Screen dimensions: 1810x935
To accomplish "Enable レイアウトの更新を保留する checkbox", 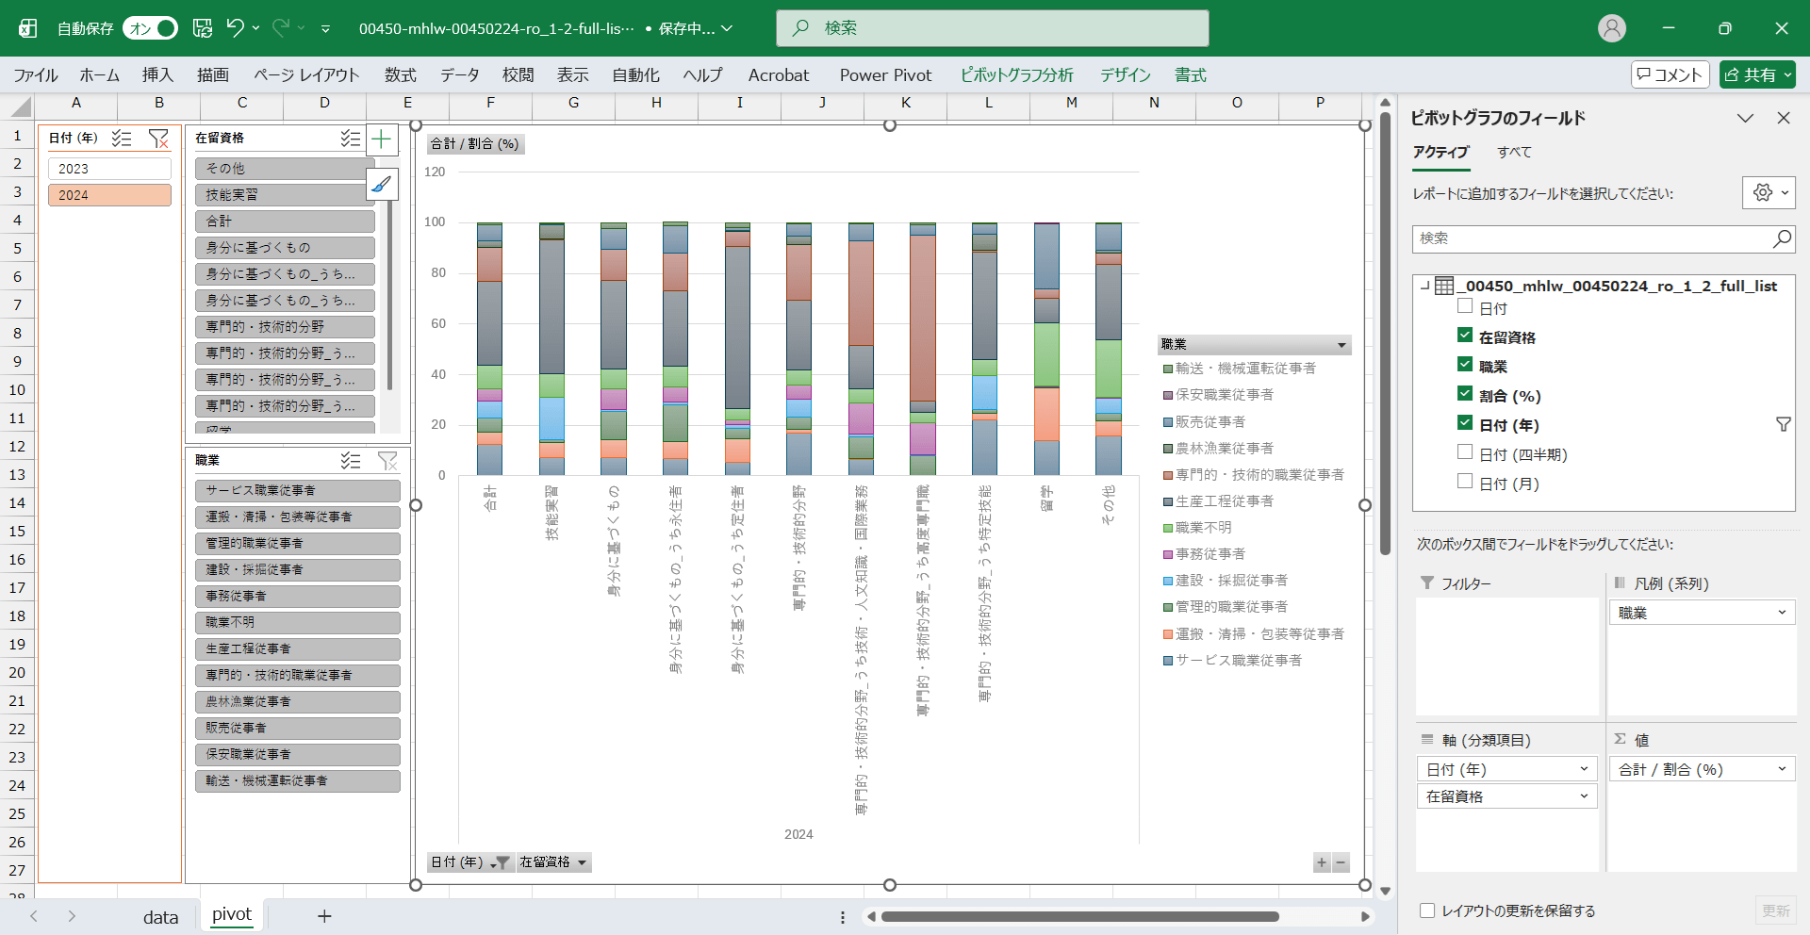I will [x=1427, y=910].
